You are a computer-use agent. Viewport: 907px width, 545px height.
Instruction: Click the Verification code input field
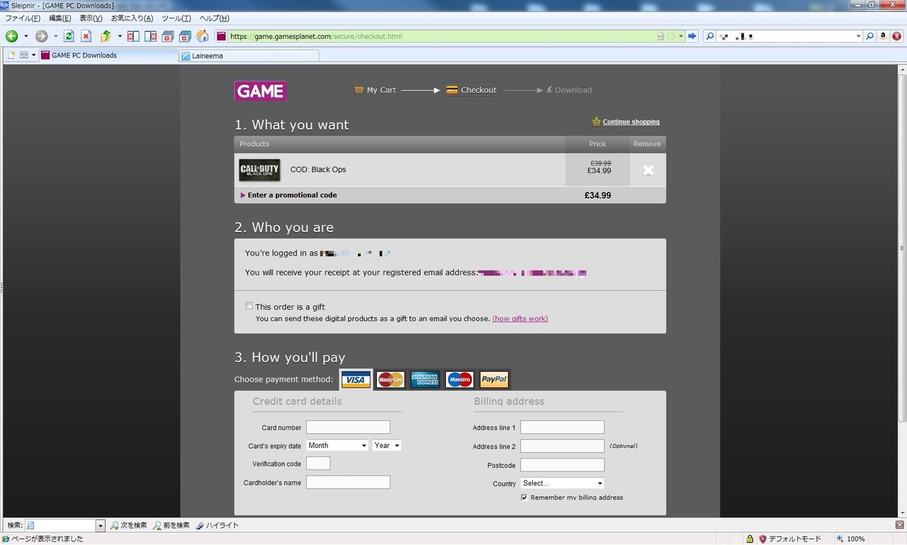pos(318,464)
